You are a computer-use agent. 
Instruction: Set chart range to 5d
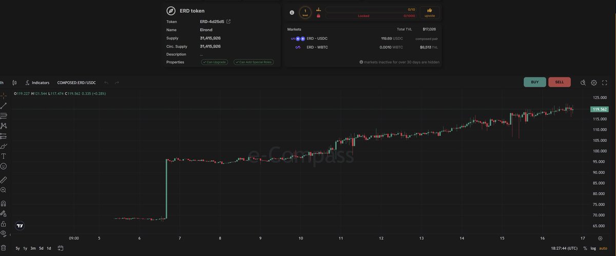[41, 248]
